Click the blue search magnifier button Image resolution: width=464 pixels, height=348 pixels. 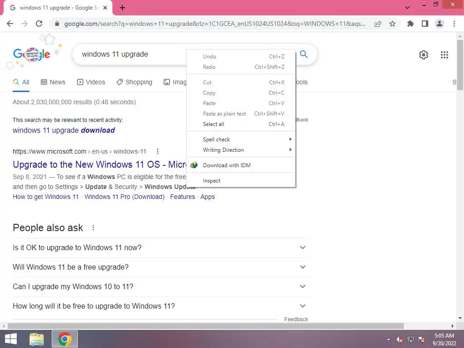click(304, 54)
